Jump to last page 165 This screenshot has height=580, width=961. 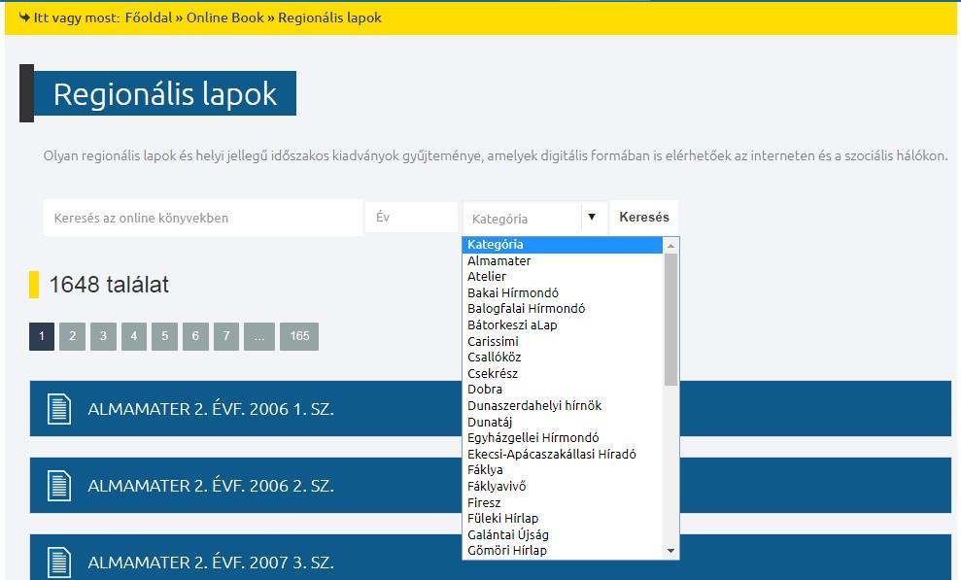pyautogui.click(x=299, y=336)
